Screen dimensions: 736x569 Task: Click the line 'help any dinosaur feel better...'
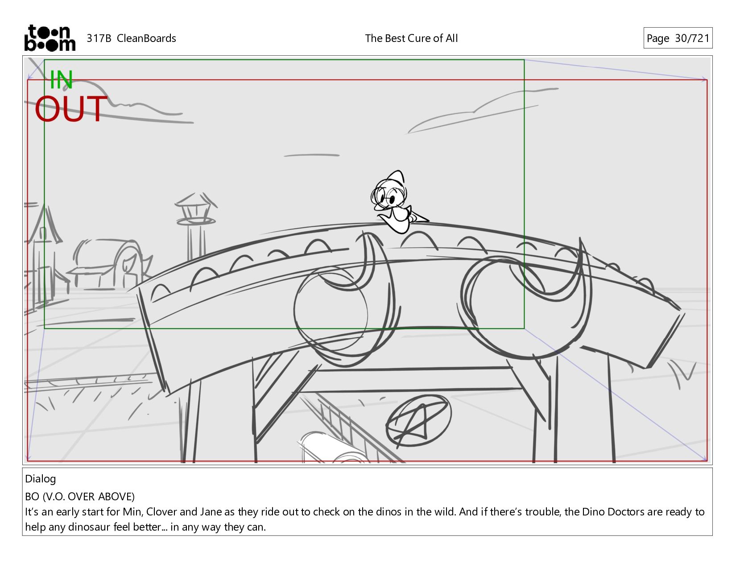point(145,527)
